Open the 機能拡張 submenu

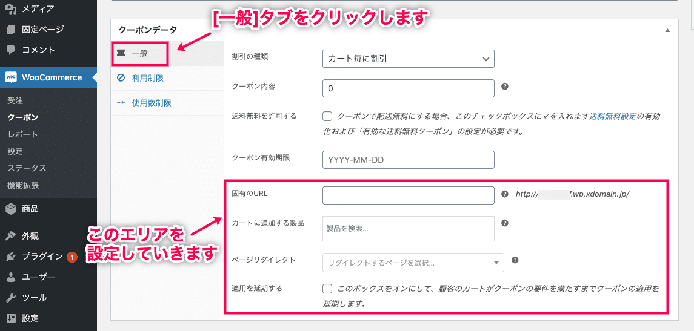23,185
